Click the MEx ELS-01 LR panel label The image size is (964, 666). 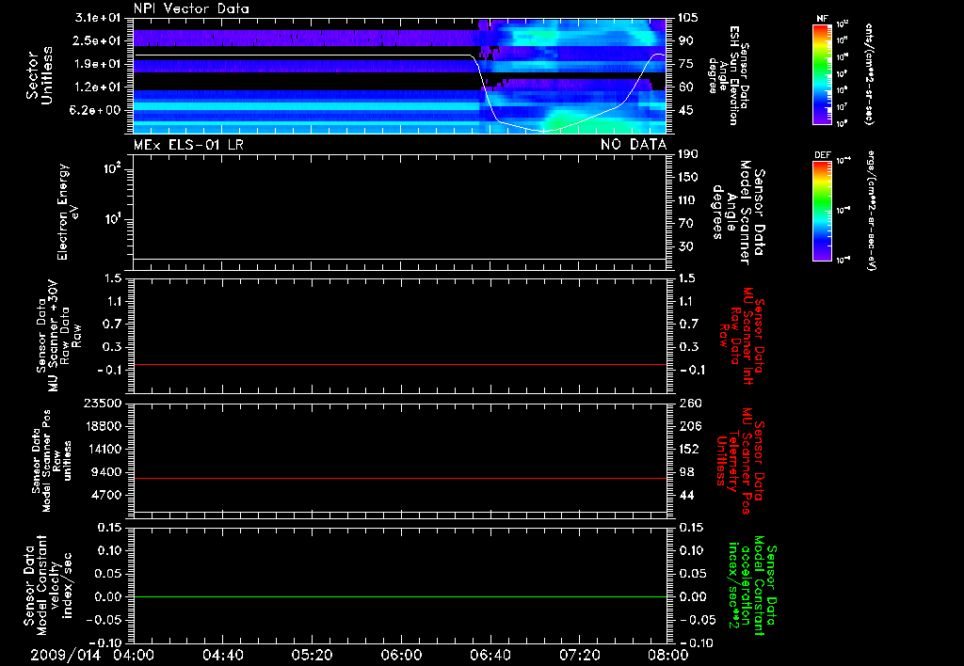186,145
